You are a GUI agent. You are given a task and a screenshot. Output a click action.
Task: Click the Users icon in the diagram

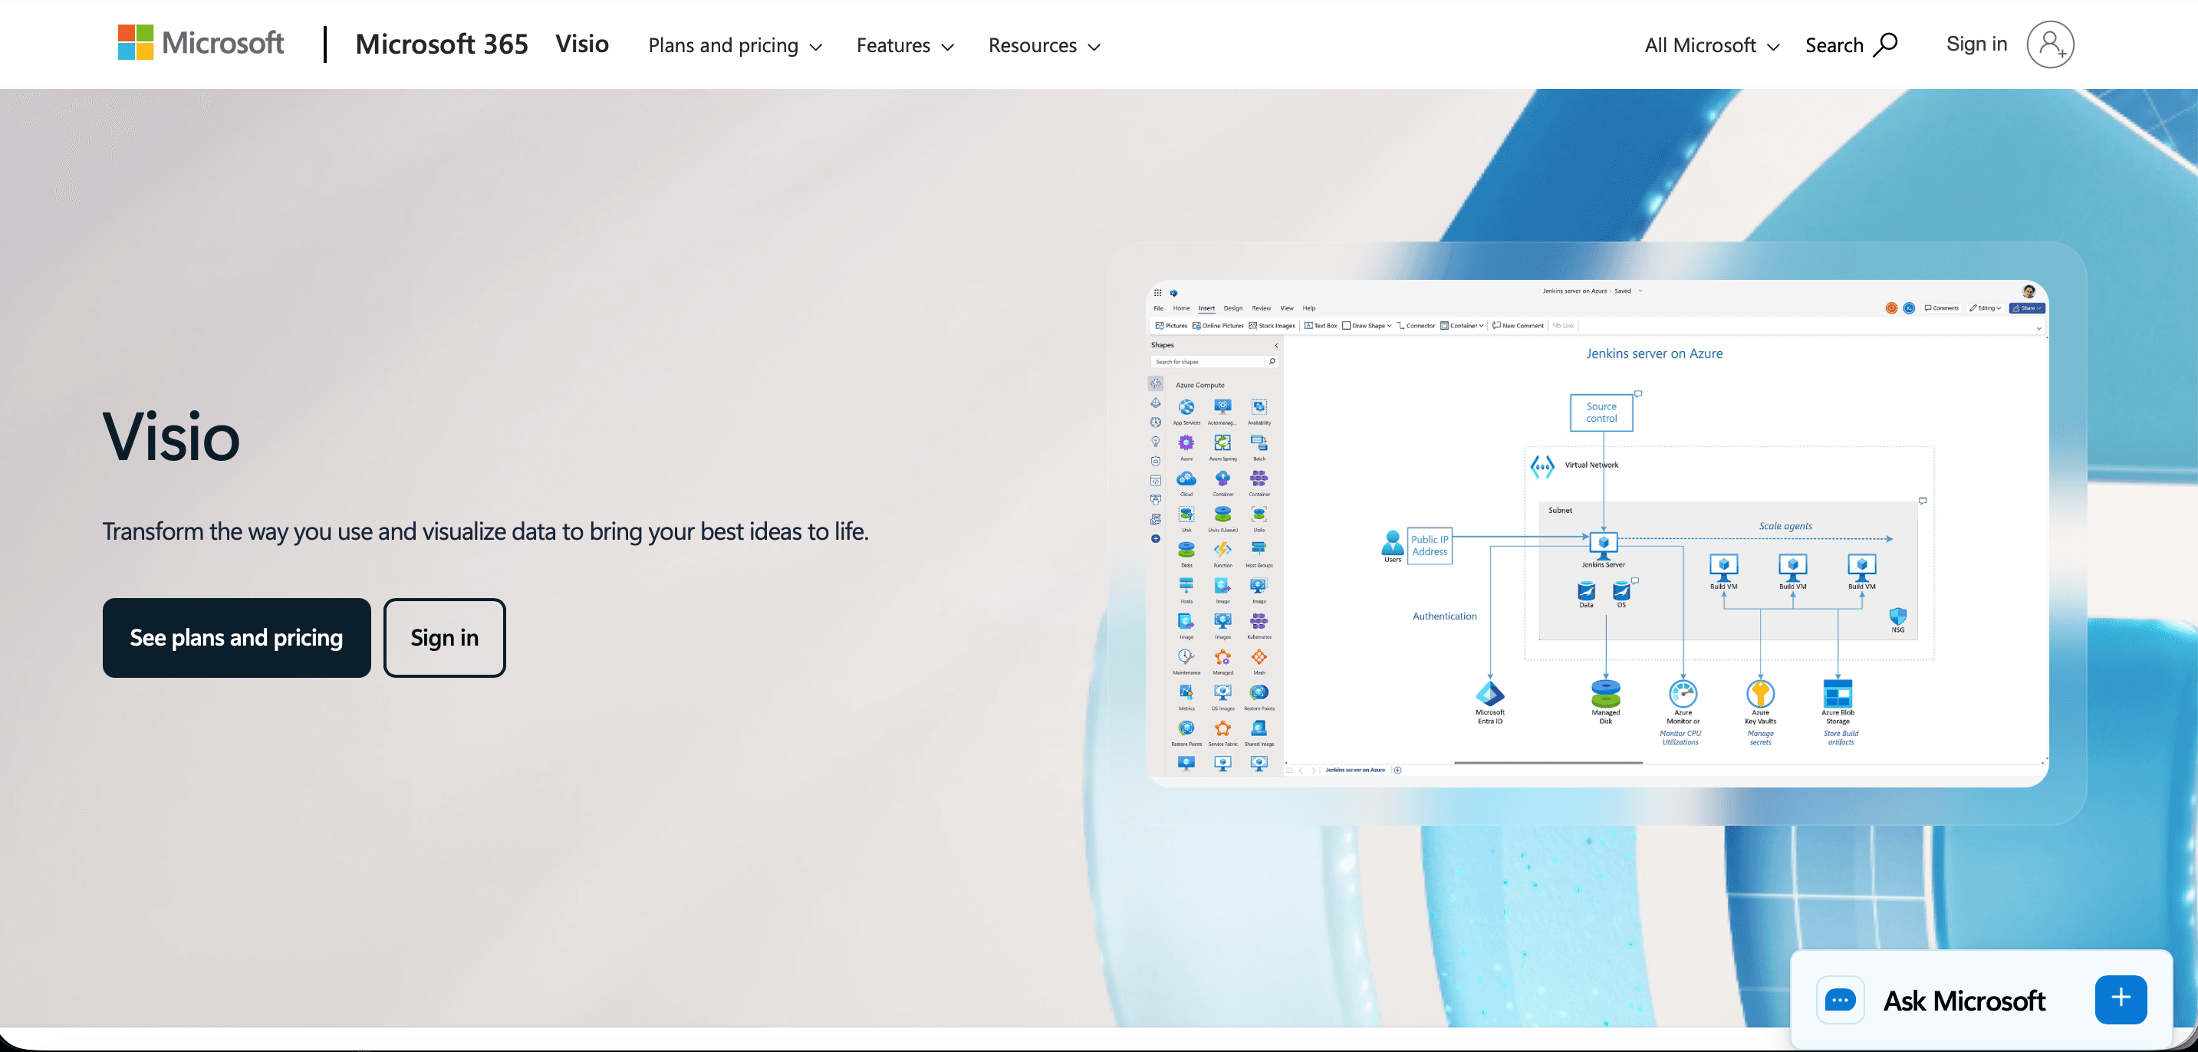(x=1392, y=543)
